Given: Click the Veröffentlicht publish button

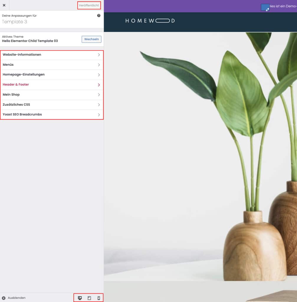Looking at the screenshot, I should coord(89,5).
